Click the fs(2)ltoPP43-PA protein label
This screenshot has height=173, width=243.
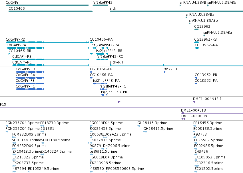click(x=106, y=81)
